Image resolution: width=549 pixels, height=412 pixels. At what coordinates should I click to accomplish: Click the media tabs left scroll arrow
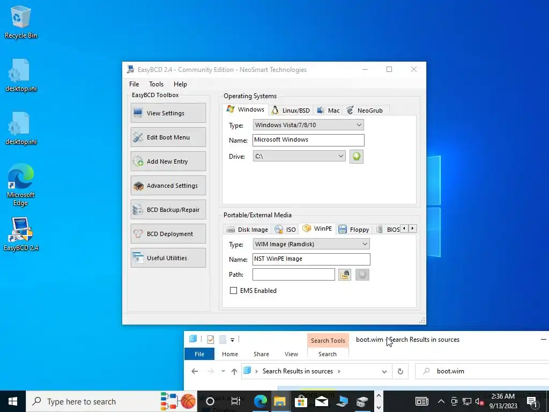(404, 229)
